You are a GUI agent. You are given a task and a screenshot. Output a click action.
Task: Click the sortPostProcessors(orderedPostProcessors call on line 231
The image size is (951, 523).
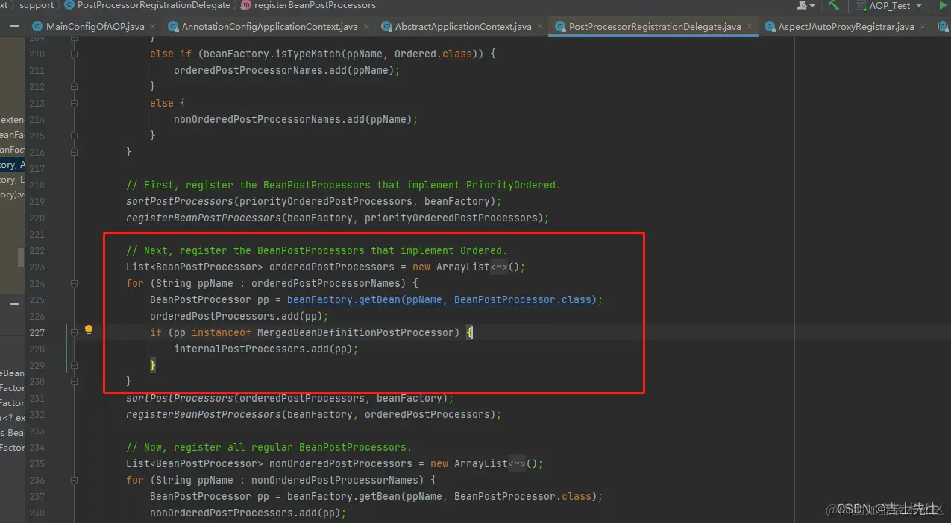pos(289,398)
